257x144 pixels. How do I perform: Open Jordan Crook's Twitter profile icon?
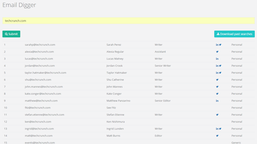220,66
